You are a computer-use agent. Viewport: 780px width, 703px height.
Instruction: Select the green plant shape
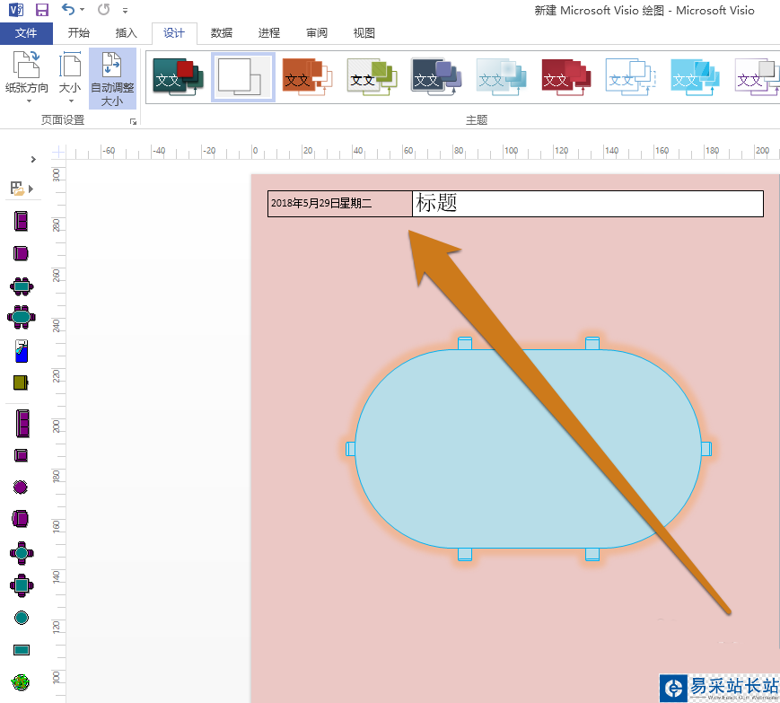(x=21, y=682)
